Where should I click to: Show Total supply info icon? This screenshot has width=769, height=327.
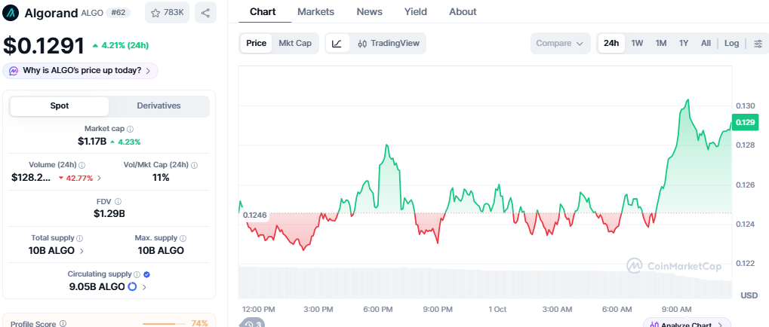[x=79, y=238]
